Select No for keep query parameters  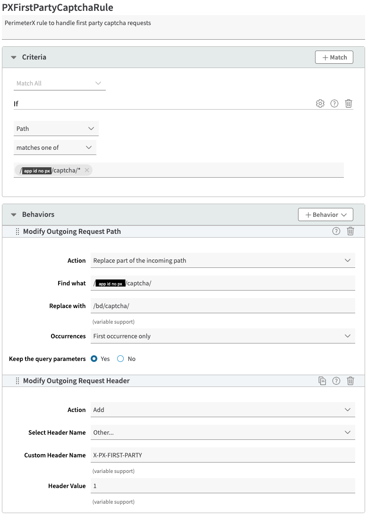(120, 359)
